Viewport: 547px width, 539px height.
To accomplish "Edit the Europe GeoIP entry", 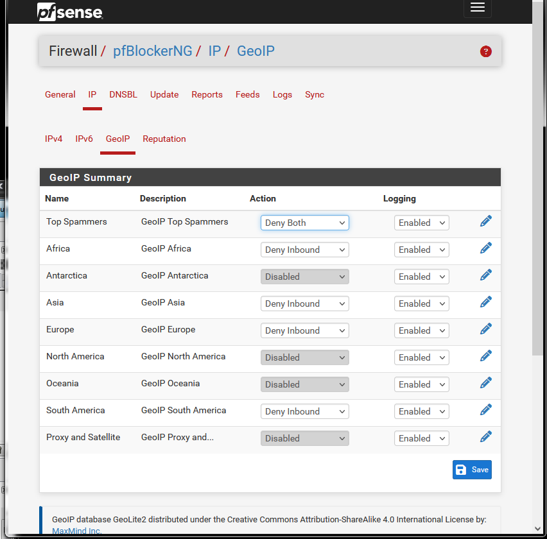I will [x=485, y=329].
